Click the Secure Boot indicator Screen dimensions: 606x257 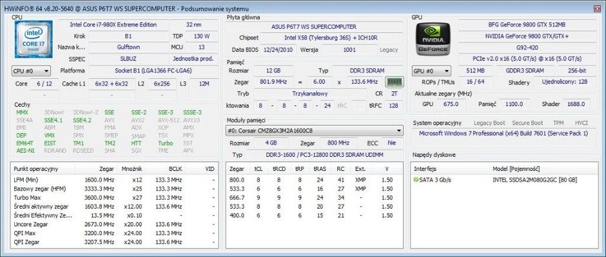528,123
